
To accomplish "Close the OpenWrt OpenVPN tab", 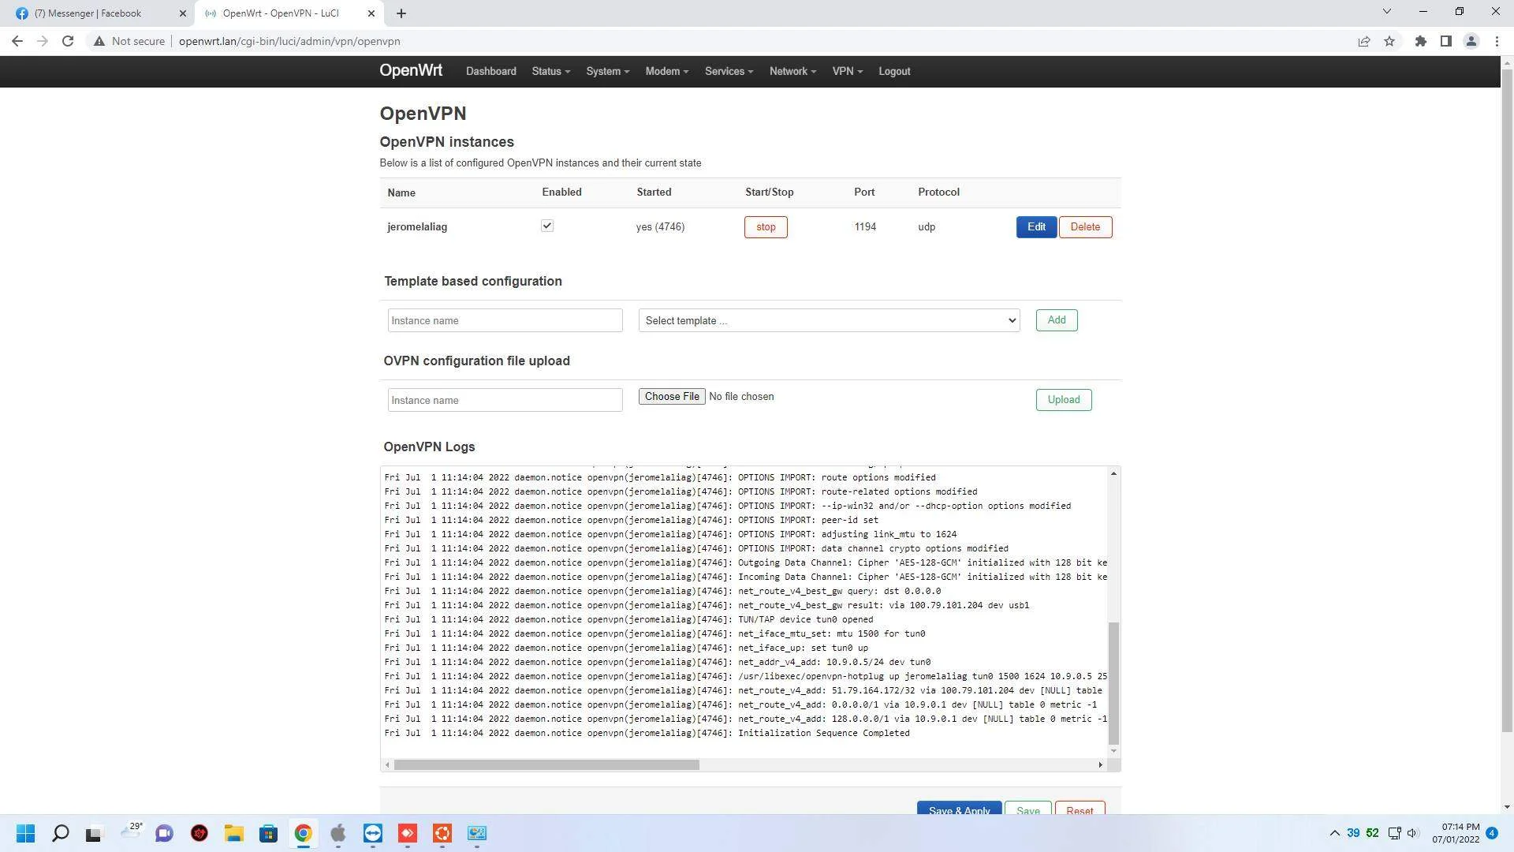I will 371,13.
